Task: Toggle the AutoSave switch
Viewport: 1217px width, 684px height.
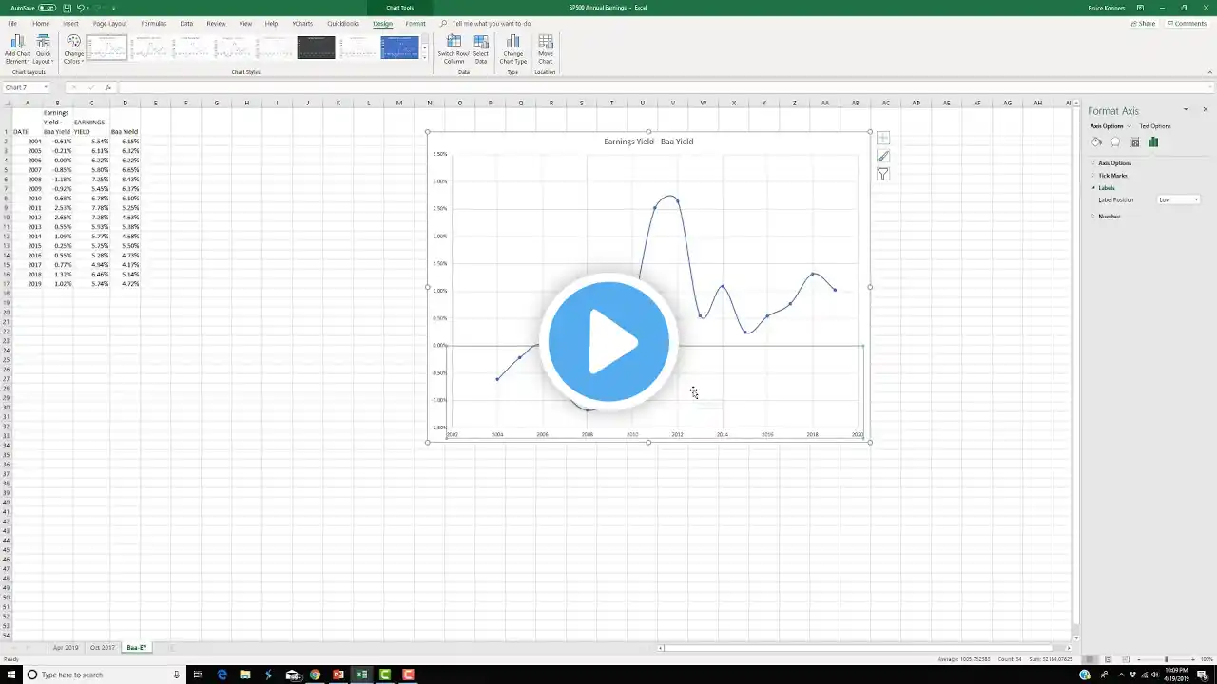Action: pos(48,8)
